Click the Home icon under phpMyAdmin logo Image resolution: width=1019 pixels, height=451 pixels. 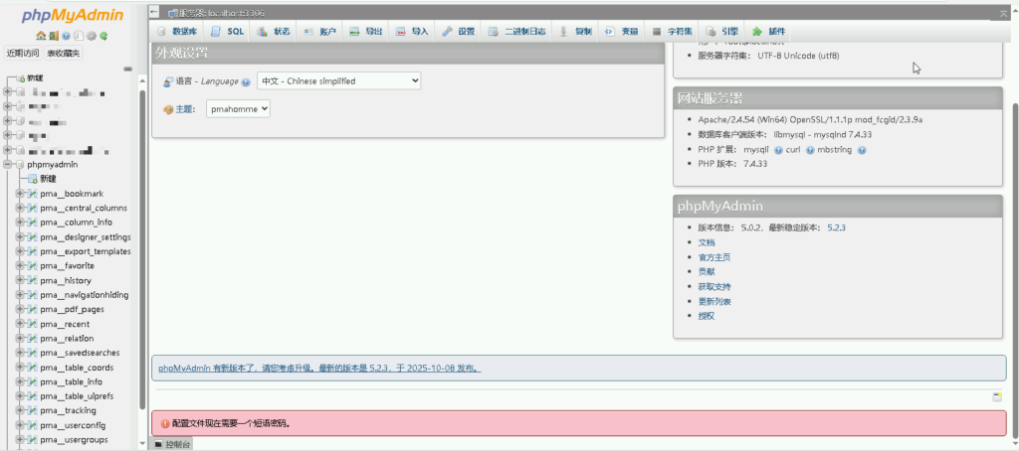pyautogui.click(x=41, y=36)
